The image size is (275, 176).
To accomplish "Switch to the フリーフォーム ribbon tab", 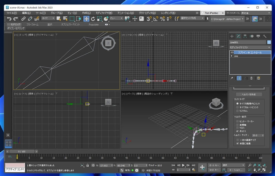I will click(32, 24).
